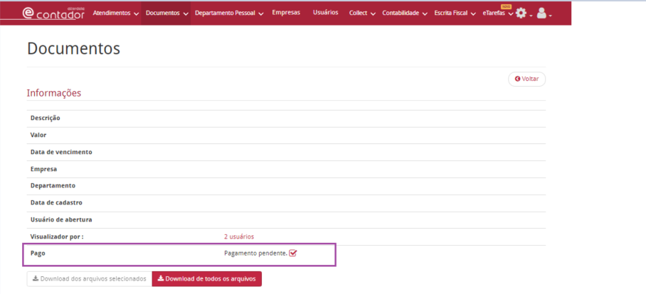This screenshot has height=294, width=646.
Task: Open the user profile icon menu
Action: [x=544, y=13]
